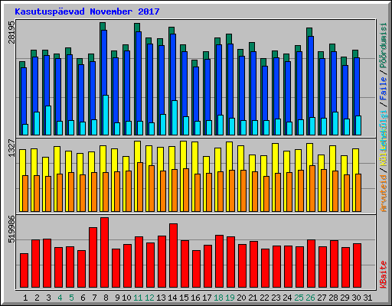This screenshot has width=392, height=306.
Task: Select the top axis value 28195
Action: point(12,32)
